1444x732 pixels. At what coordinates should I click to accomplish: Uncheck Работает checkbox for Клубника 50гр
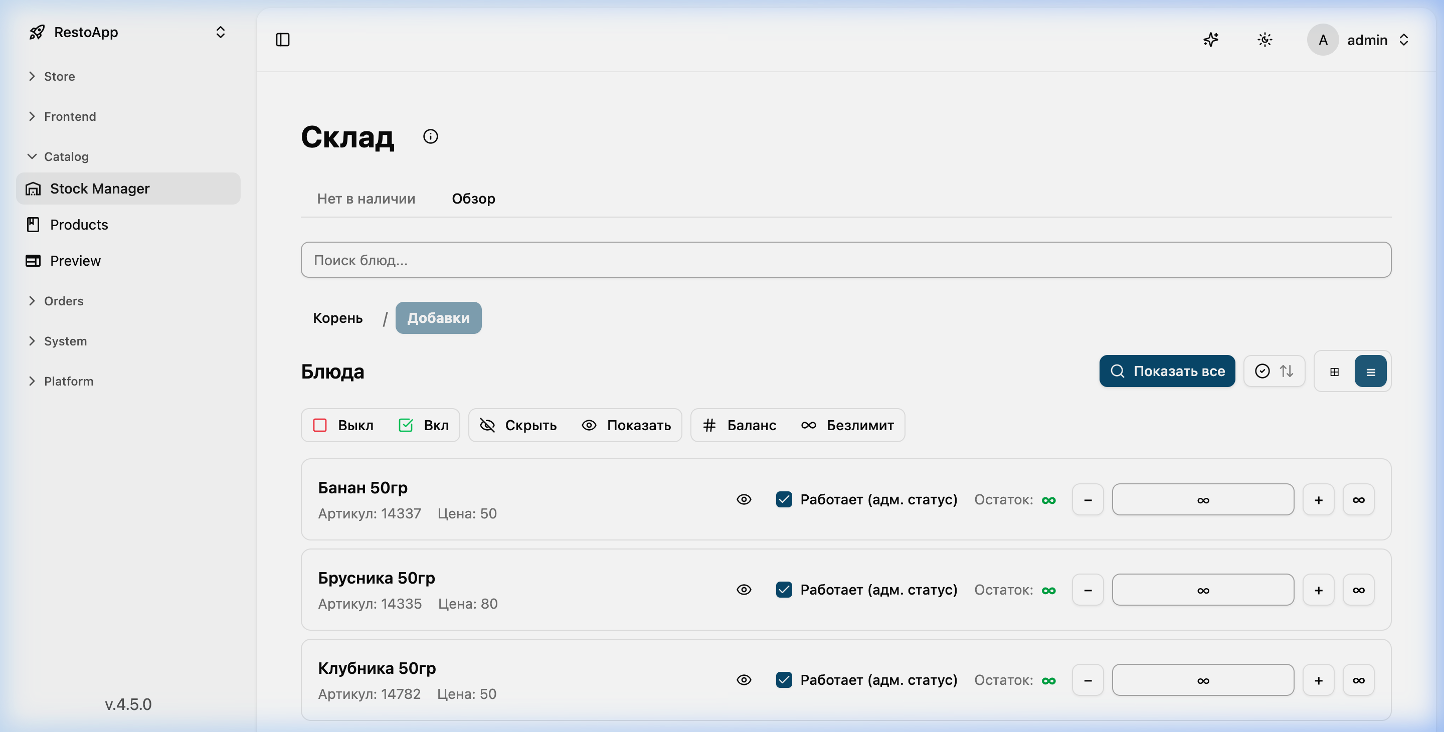click(x=784, y=680)
